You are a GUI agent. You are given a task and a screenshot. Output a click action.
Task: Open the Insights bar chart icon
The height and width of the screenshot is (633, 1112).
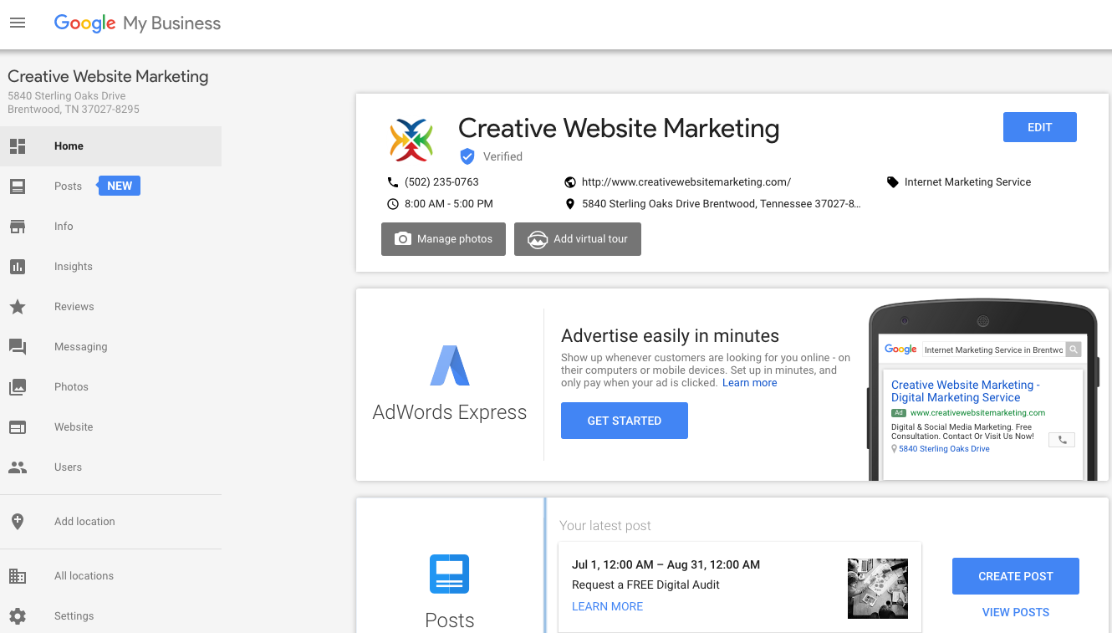click(18, 266)
